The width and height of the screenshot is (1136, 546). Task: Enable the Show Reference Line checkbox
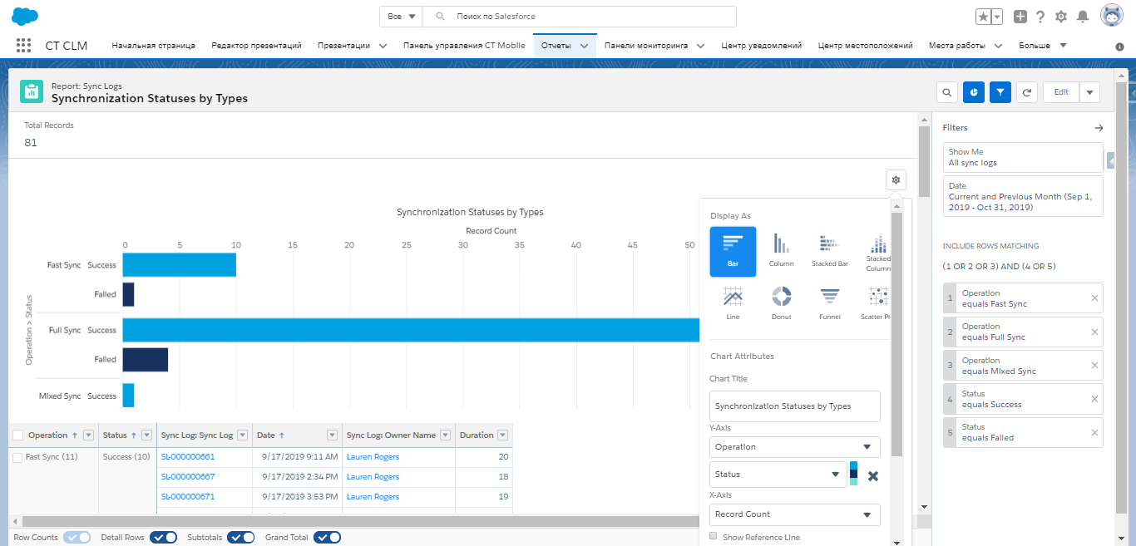714,537
